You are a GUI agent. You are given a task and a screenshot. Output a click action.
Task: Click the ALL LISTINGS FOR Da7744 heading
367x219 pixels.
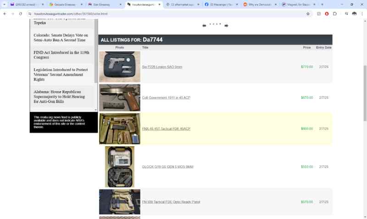132,40
